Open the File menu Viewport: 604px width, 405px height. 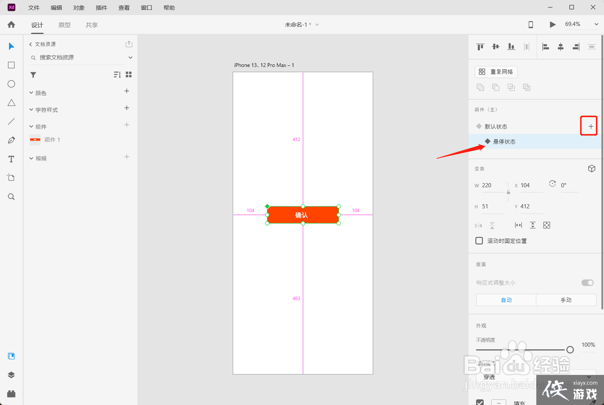[x=34, y=8]
